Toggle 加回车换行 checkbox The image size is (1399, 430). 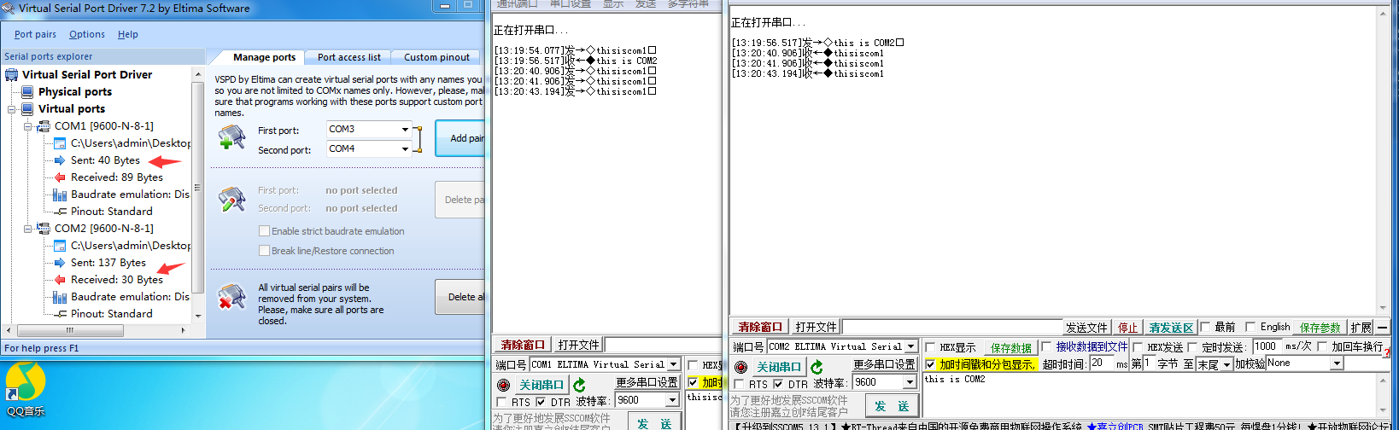[1322, 346]
